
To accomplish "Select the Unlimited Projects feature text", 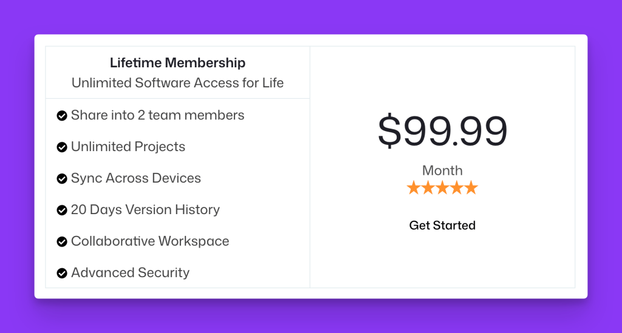I will pos(128,147).
